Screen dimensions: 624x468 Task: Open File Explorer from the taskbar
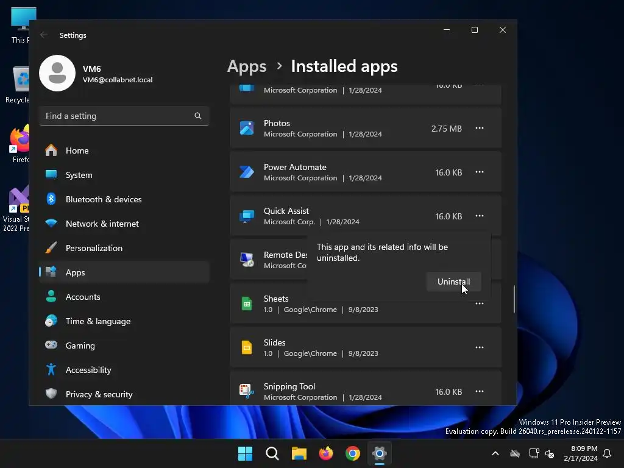point(299,453)
